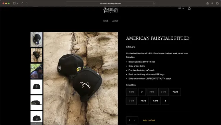
Task: Click the American Fairytale logo
Action: [x=111, y=10]
